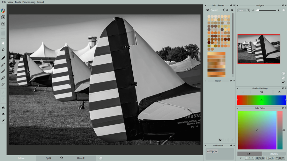Screen dimensions: 287x161
Task: Toggle the S channel button in HSB
Action: click(x=260, y=158)
